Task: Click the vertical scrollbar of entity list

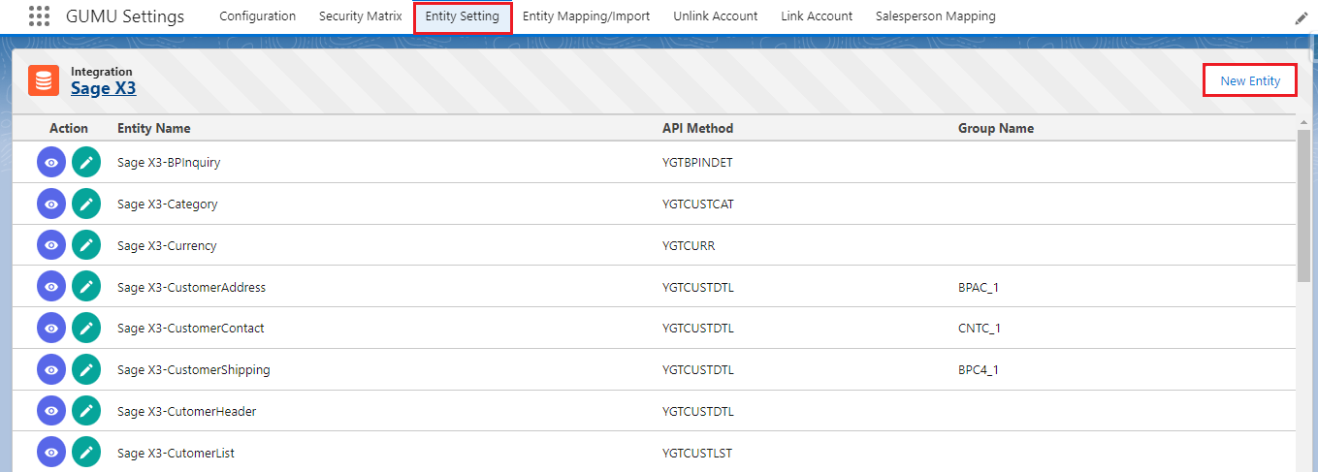Action: pyautogui.click(x=1303, y=204)
